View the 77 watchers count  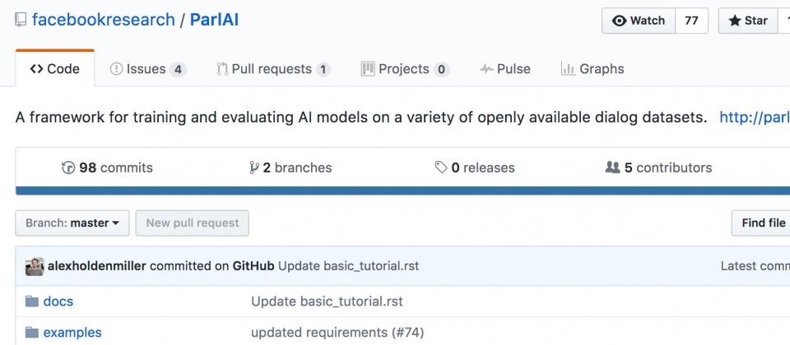point(691,21)
